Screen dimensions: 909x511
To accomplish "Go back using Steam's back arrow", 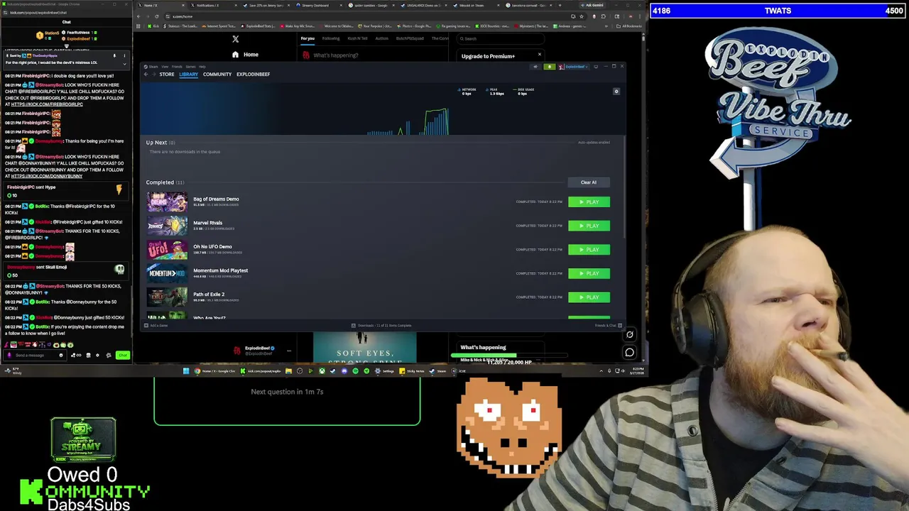I will point(146,75).
